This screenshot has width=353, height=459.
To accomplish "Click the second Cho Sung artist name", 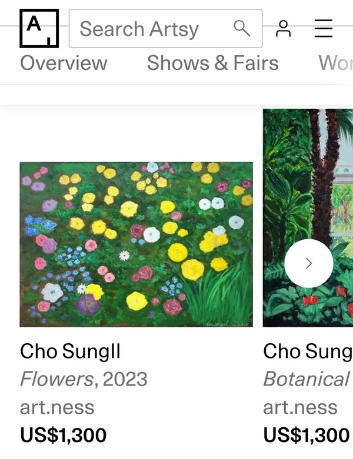I will pos(307,351).
